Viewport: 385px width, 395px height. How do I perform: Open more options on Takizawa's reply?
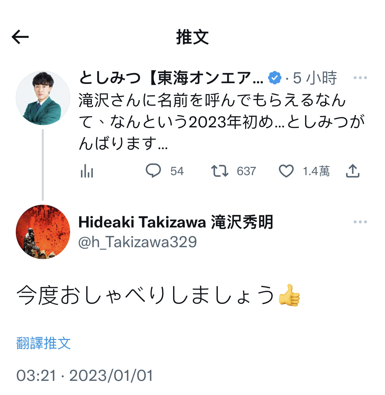click(x=360, y=222)
